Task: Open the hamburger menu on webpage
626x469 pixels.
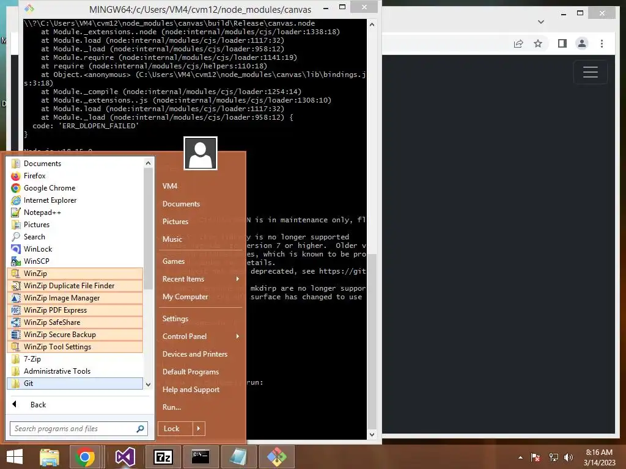Action: (x=590, y=72)
